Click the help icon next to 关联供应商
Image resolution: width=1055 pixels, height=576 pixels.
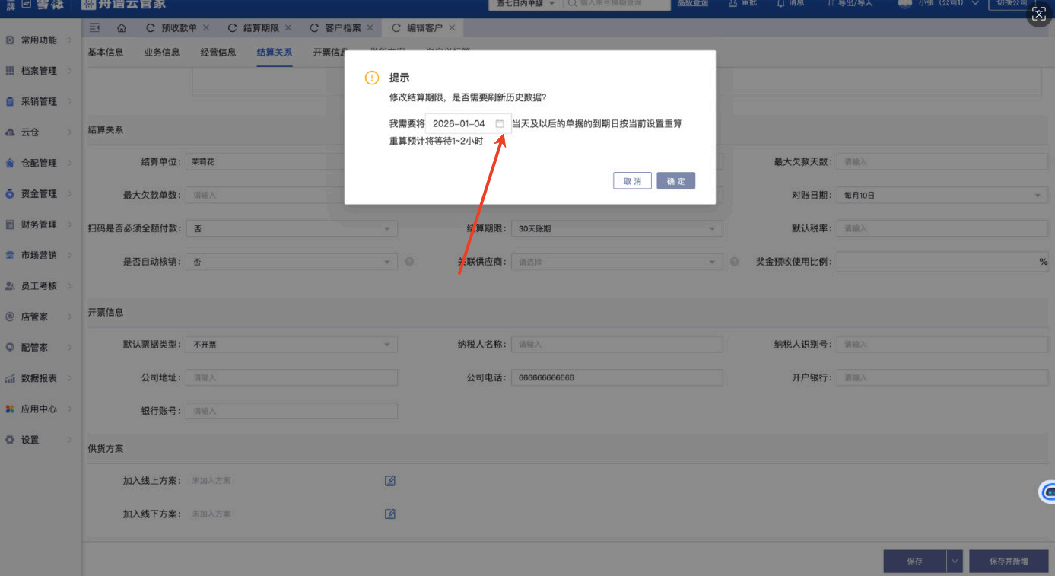735,262
